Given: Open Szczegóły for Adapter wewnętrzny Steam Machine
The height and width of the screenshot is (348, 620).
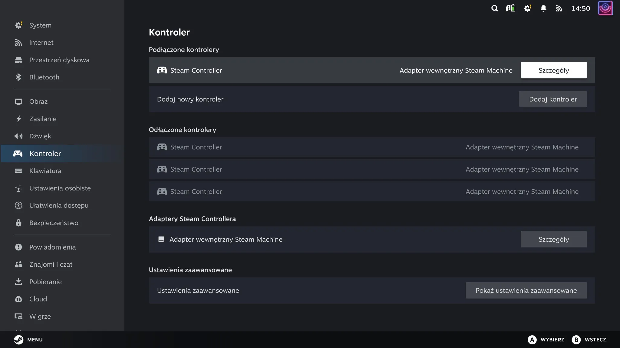Looking at the screenshot, I should (x=554, y=239).
